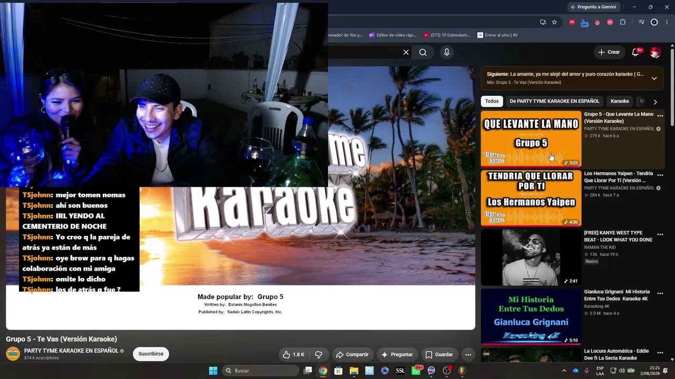Click the Task View taskbar button
This screenshot has width=675, height=379.
tap(308, 371)
